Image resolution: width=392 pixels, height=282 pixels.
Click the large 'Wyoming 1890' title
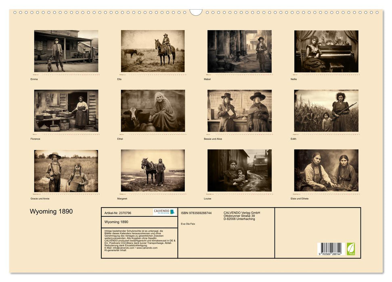tap(51, 211)
